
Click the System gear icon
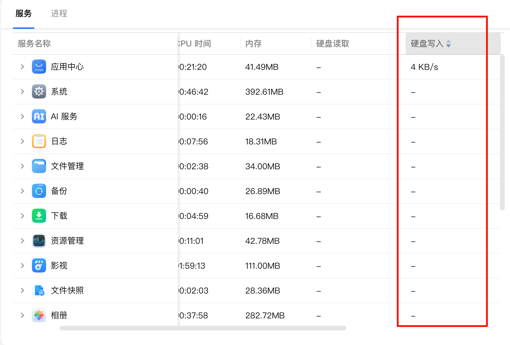tap(39, 92)
